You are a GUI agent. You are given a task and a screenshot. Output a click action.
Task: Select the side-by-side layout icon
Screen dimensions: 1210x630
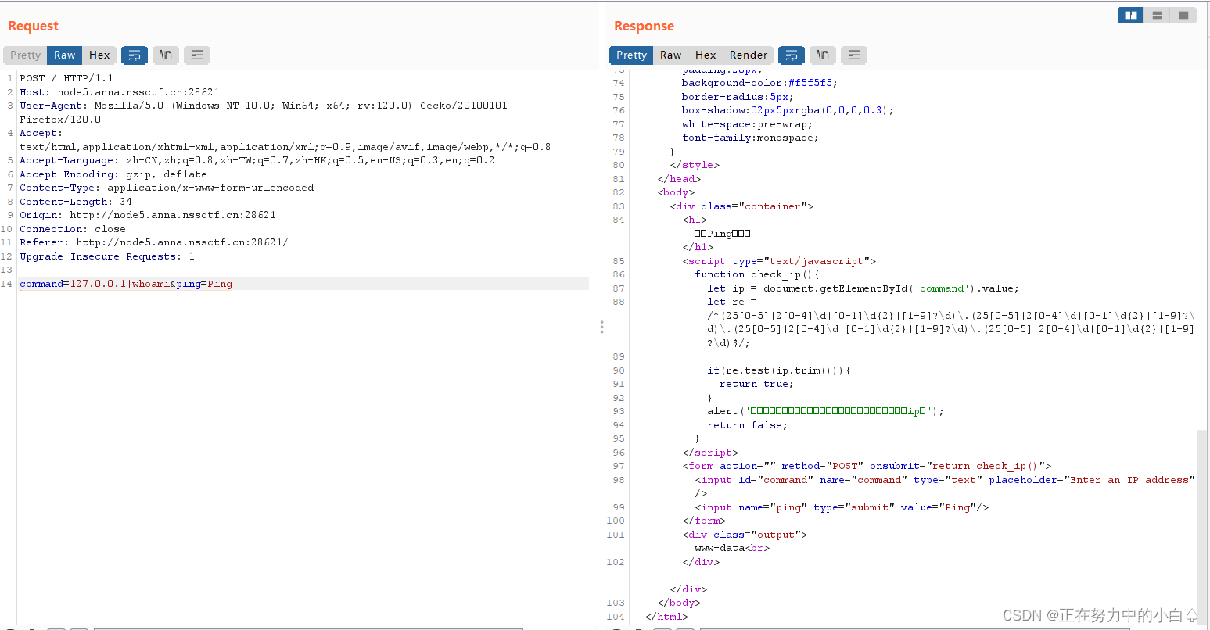coord(1130,15)
